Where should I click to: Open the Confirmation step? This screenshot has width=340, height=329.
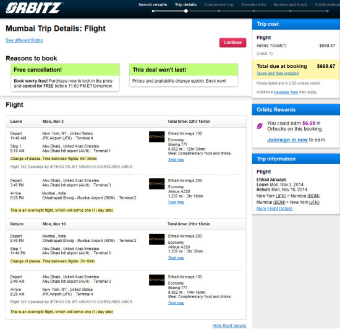pyautogui.click(x=327, y=5)
